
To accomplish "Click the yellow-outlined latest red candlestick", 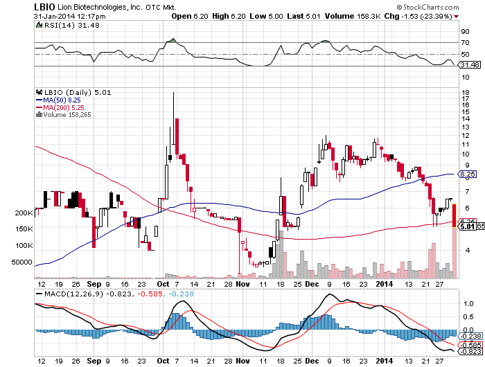I will pos(455,216).
